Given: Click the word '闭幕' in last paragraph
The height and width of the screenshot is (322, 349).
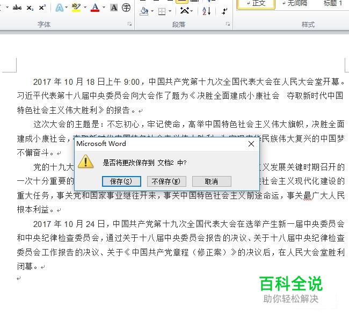Looking at the screenshot, I should (x=25, y=266).
